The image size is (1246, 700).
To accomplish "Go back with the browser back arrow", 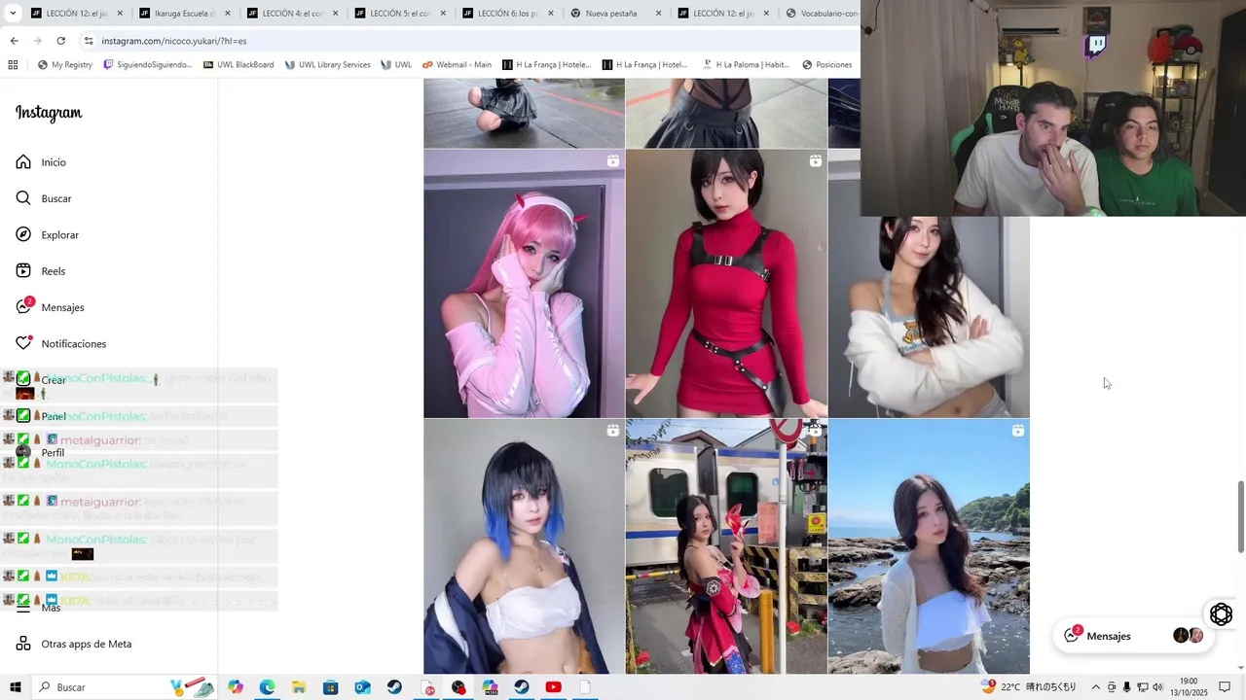I will point(14,41).
